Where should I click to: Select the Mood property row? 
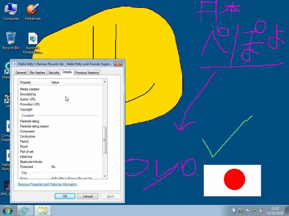60,147
